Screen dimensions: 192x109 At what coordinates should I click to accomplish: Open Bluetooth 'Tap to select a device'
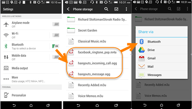[24, 49]
